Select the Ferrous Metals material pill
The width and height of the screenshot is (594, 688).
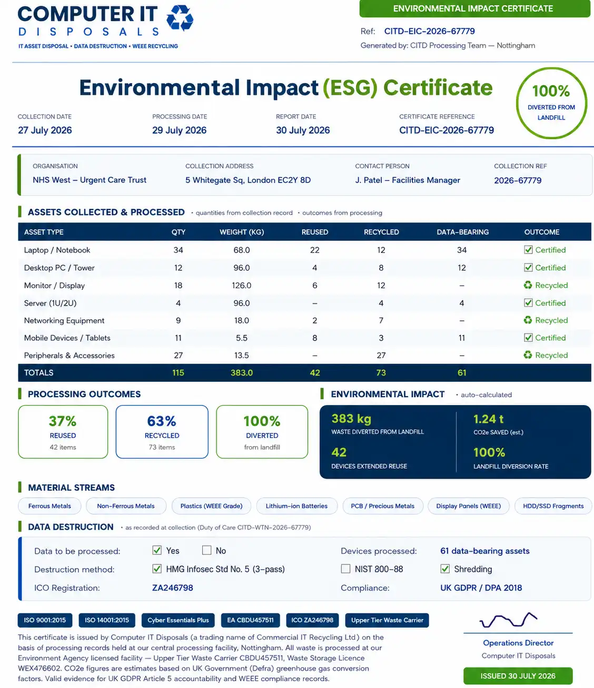pos(49,506)
